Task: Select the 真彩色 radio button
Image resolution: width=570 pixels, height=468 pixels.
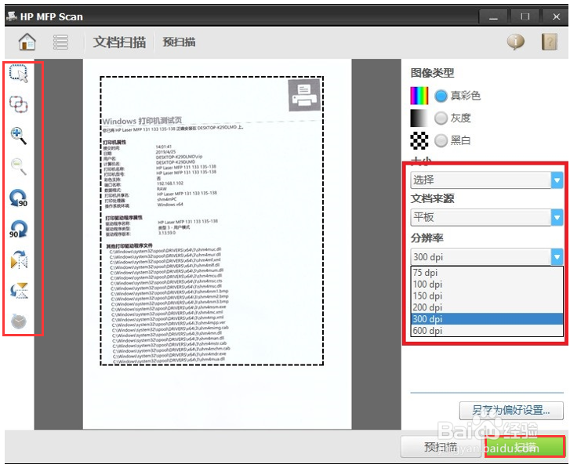Action: pyautogui.click(x=441, y=96)
